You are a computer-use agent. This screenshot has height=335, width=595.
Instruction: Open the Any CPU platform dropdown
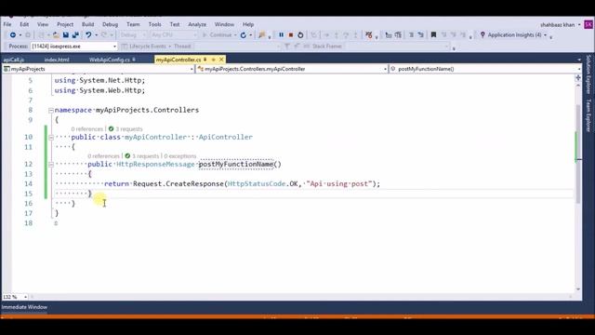(x=174, y=35)
